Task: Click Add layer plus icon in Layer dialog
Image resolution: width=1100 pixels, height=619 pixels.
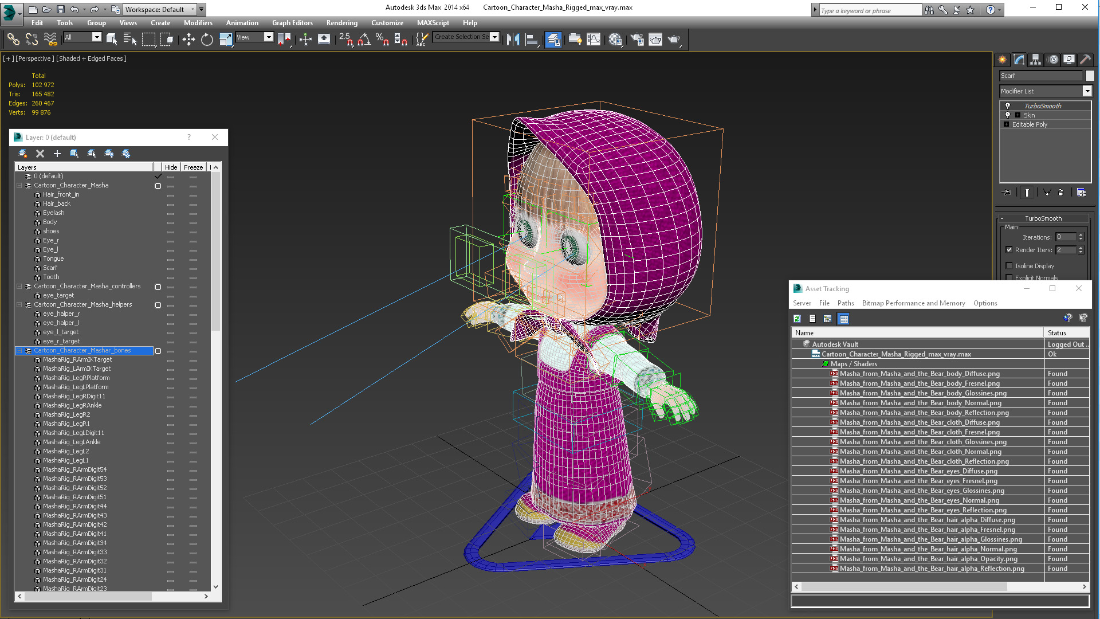Action: [57, 153]
